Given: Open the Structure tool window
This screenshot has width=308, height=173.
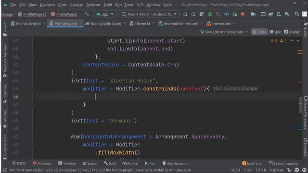Looking at the screenshot, I should (5, 94).
